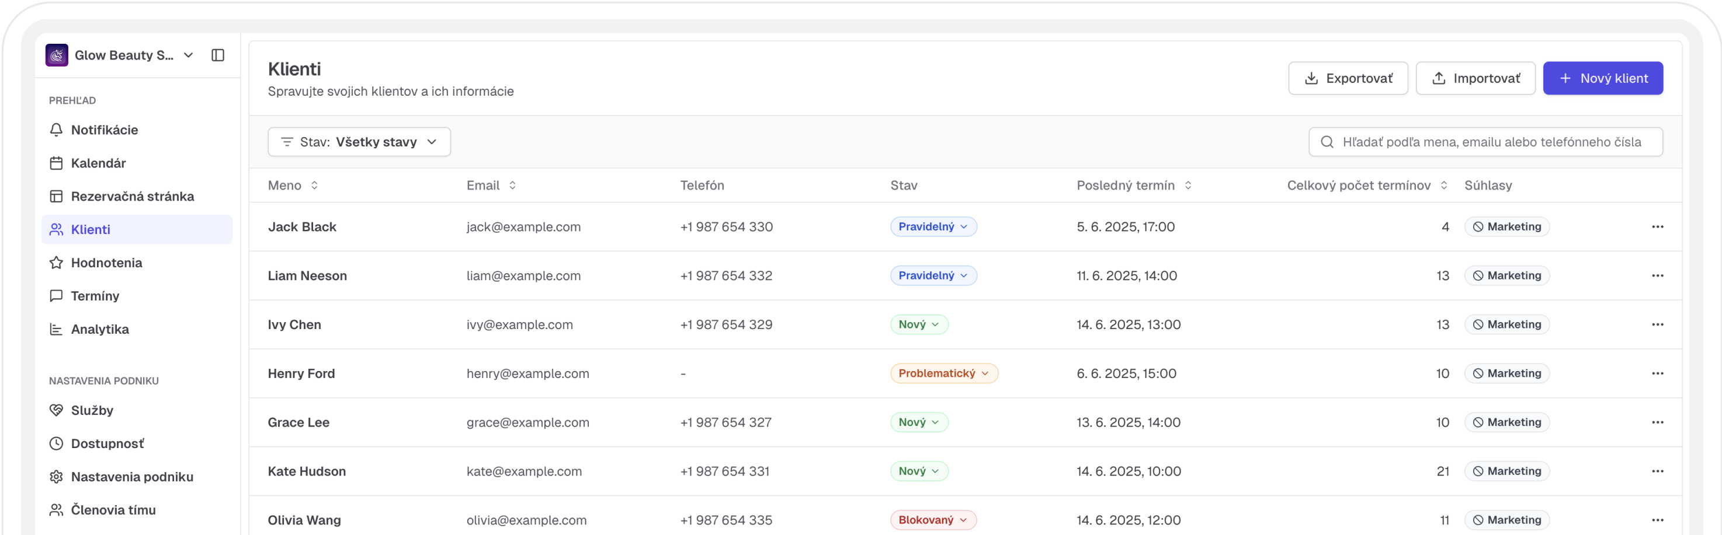Focus the client search field
The image size is (1722, 535).
[1491, 142]
